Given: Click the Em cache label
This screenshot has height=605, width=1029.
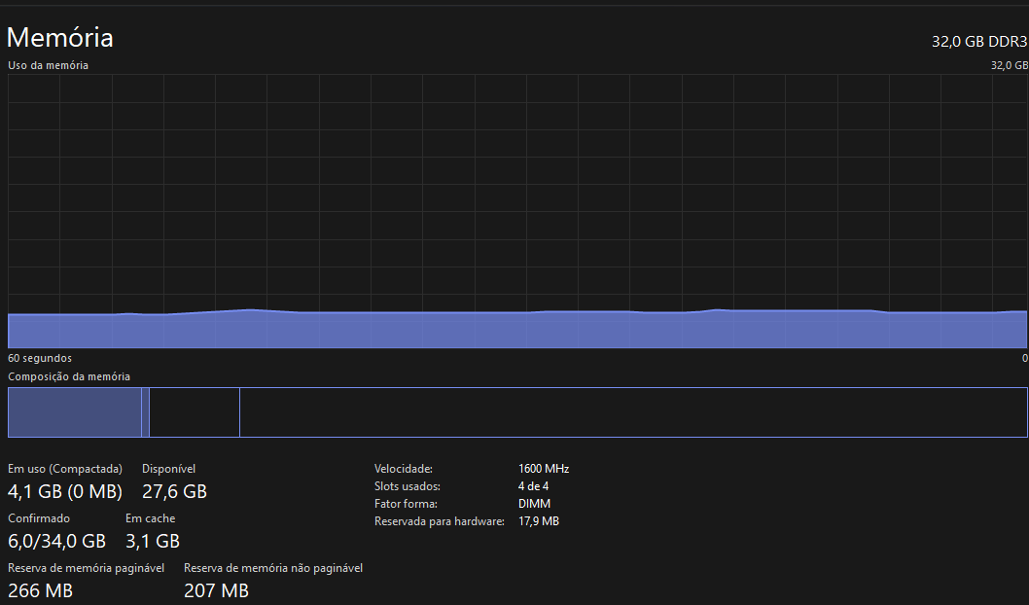Looking at the screenshot, I should tap(151, 518).
